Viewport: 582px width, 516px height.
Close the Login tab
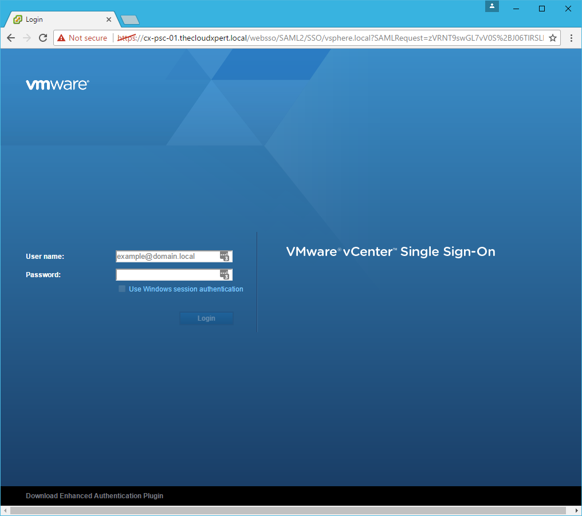[x=109, y=19]
